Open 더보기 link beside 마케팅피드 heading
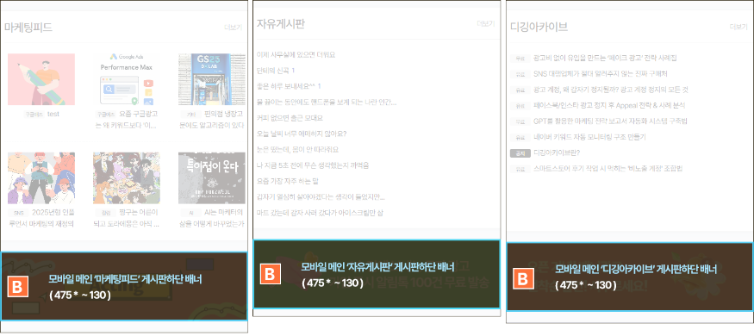 pos(233,28)
